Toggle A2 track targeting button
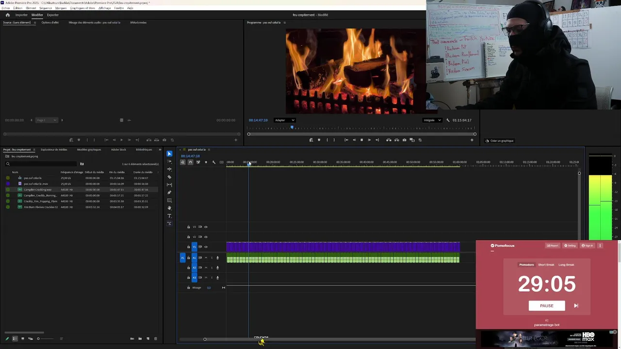The width and height of the screenshot is (621, 349). tap(195, 268)
